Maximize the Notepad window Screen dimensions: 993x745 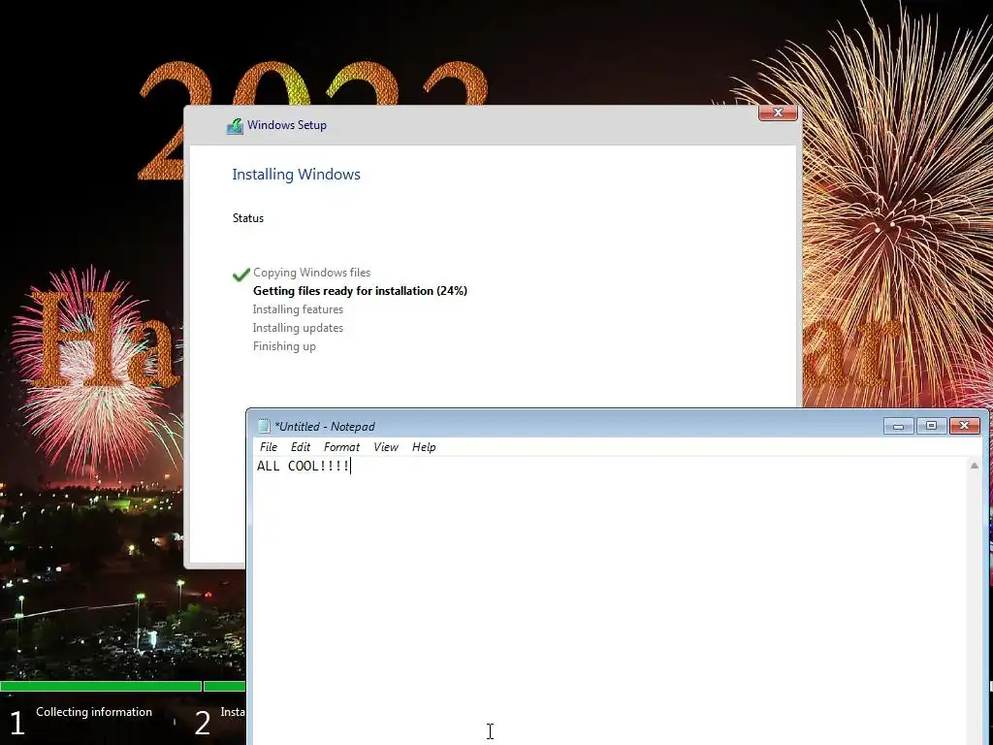931,426
